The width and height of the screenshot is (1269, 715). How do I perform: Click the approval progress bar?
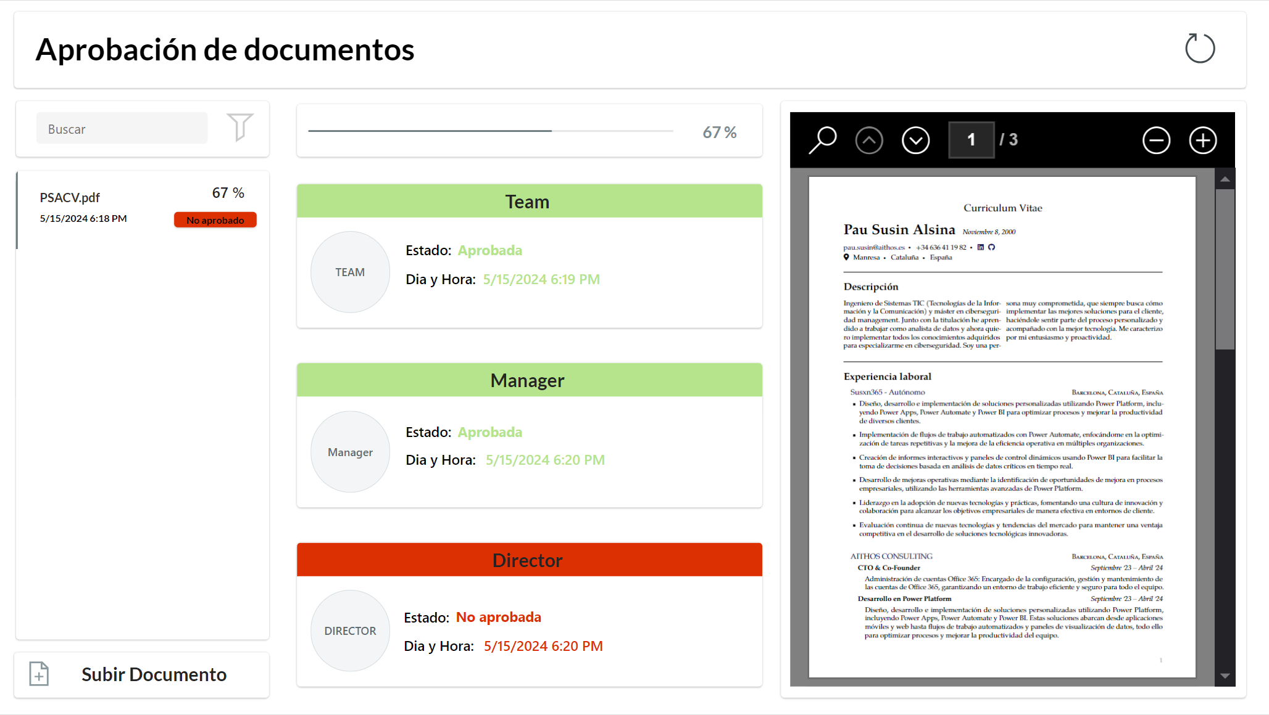490,131
